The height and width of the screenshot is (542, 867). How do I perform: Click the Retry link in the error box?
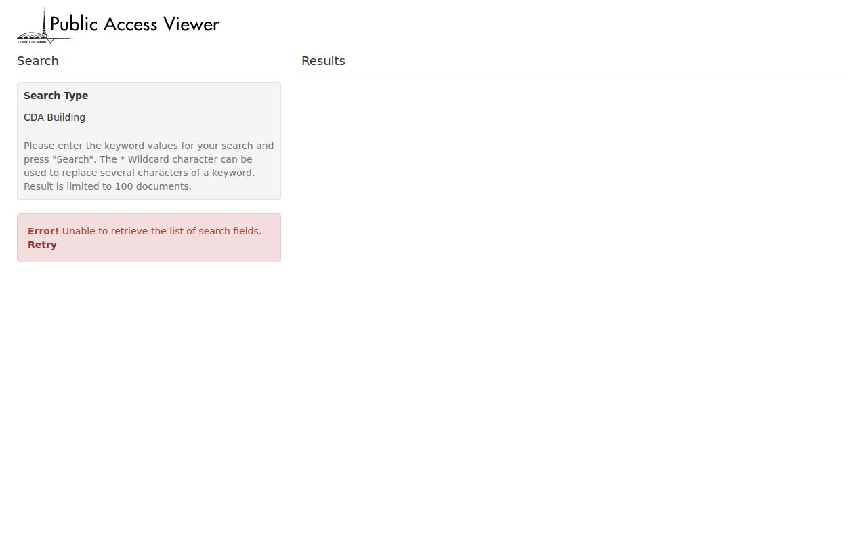coord(42,245)
